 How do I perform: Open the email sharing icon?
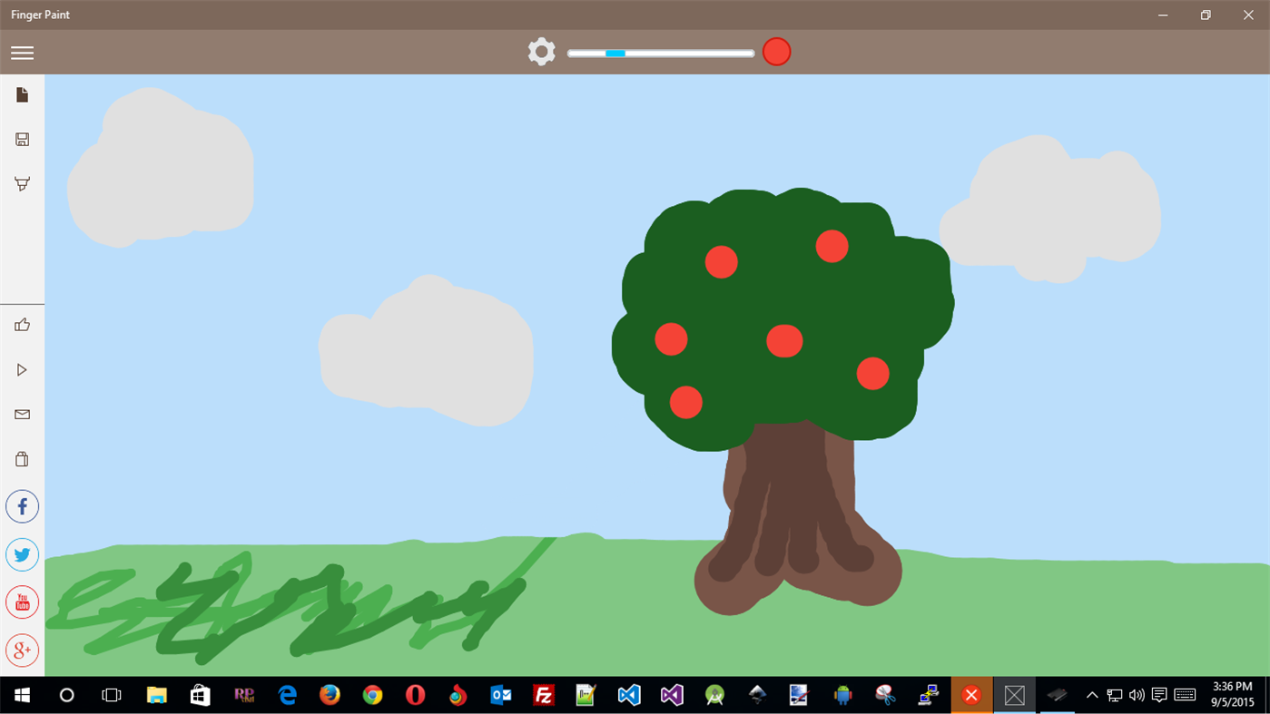[x=22, y=415]
